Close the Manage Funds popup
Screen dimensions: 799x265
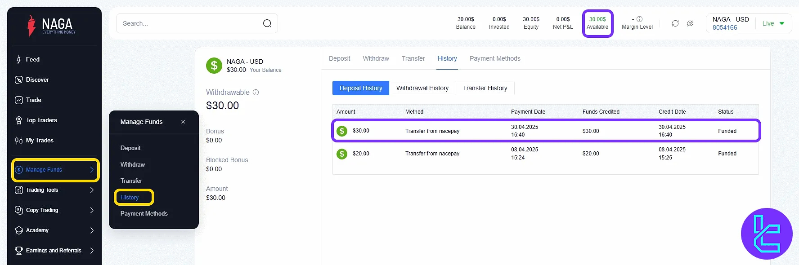pos(183,122)
